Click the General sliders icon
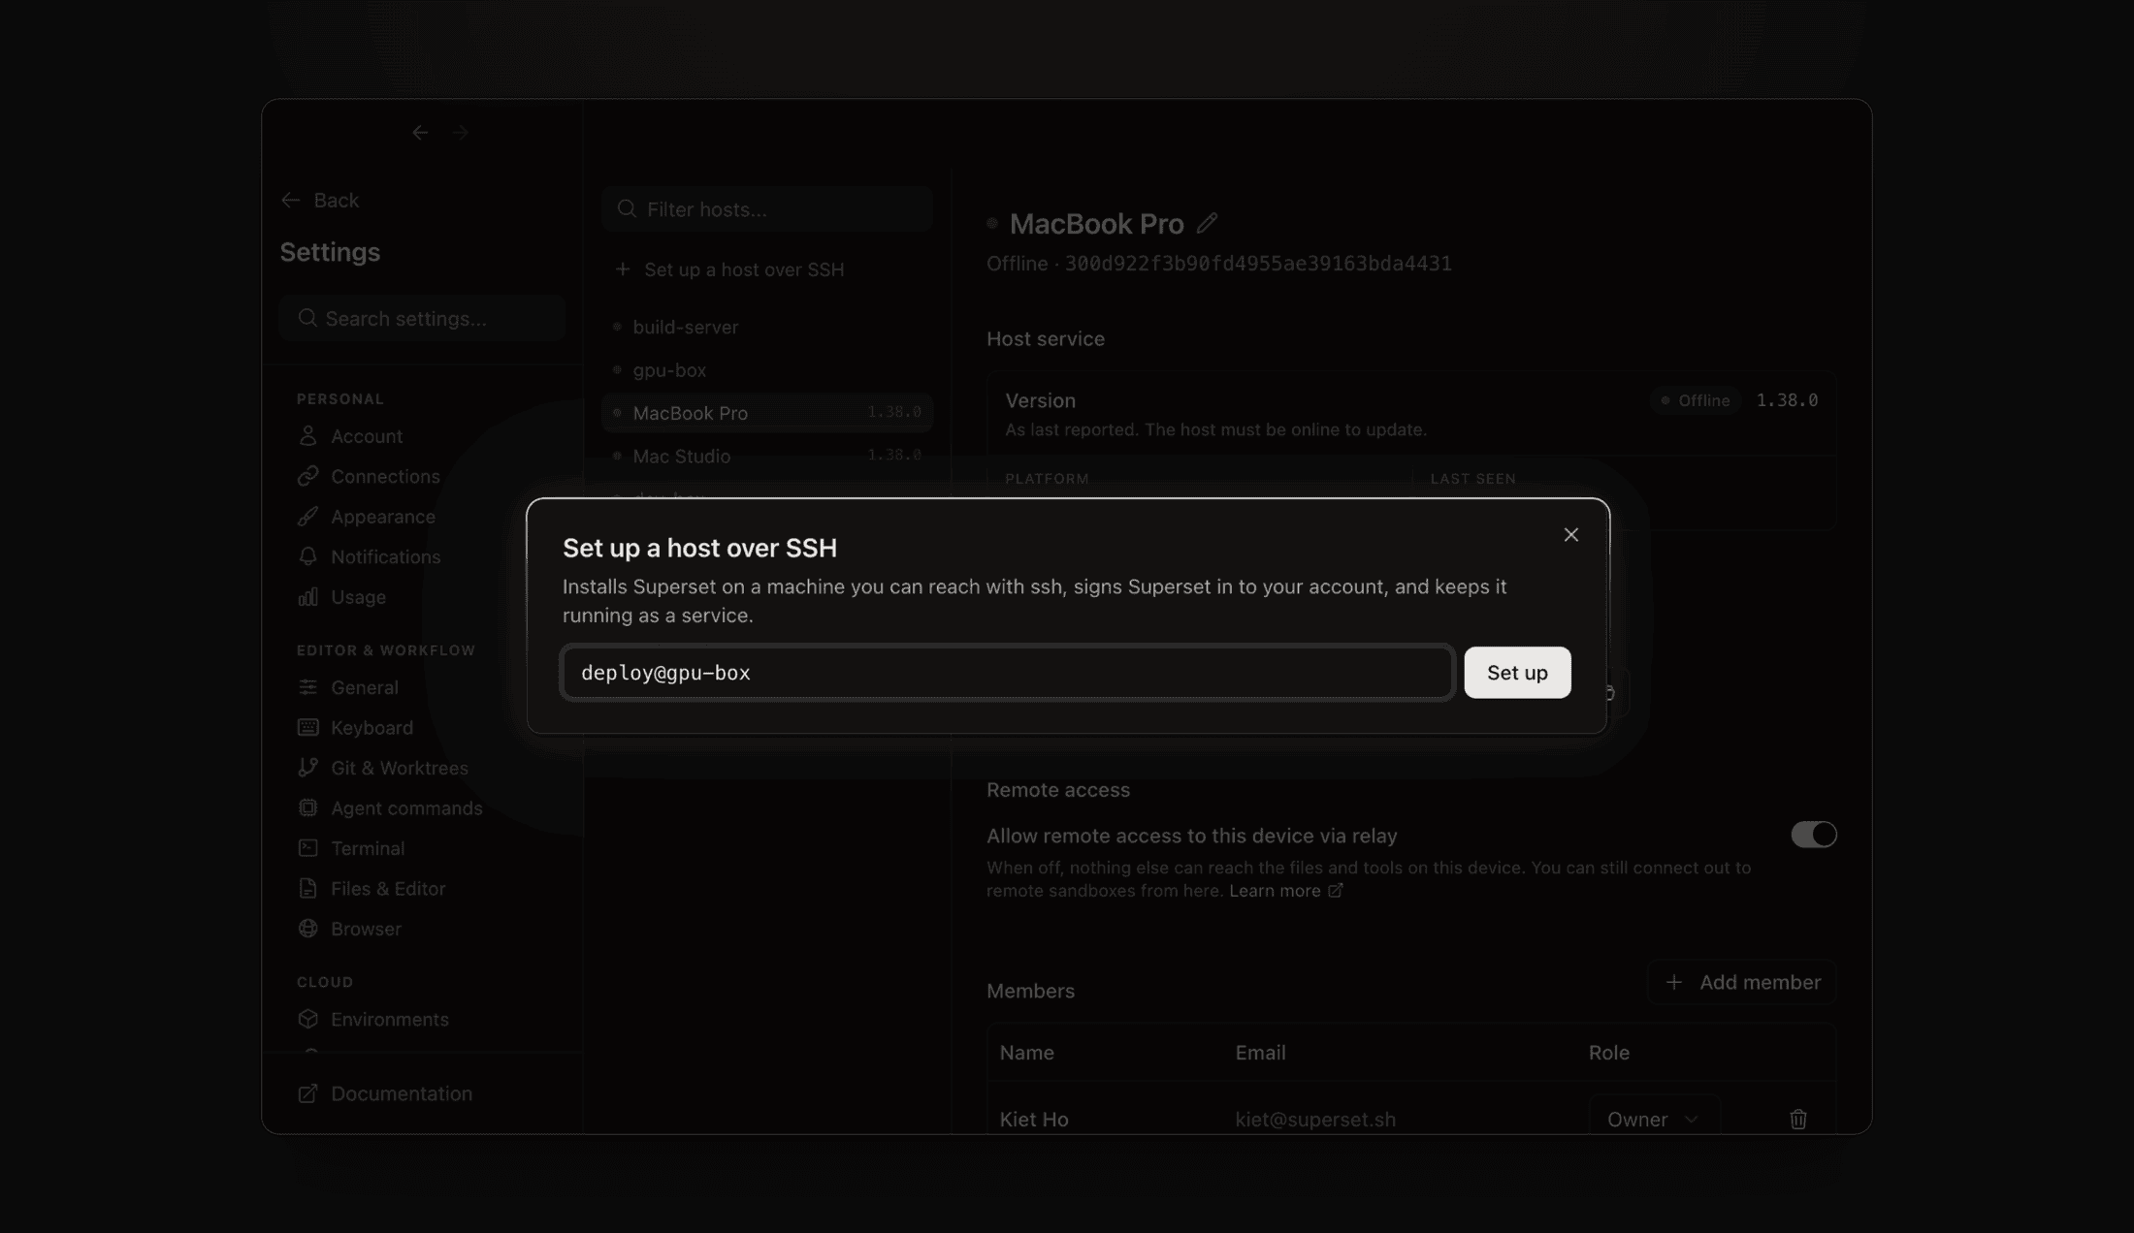Image resolution: width=2134 pixels, height=1233 pixels. pyautogui.click(x=307, y=688)
